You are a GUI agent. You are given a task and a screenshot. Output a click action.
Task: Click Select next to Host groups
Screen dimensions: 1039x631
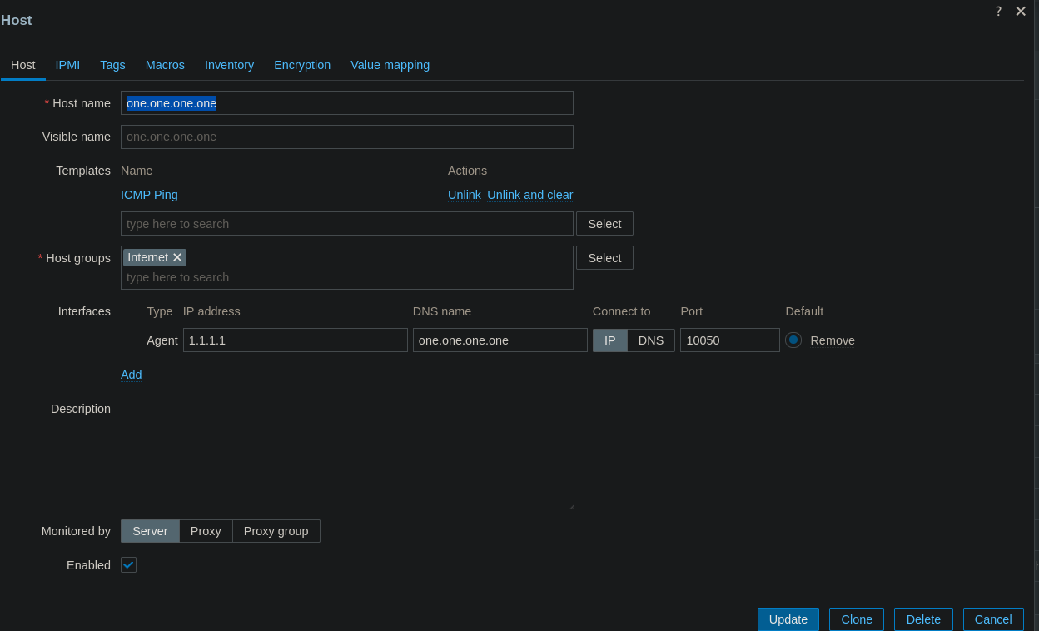[604, 258]
